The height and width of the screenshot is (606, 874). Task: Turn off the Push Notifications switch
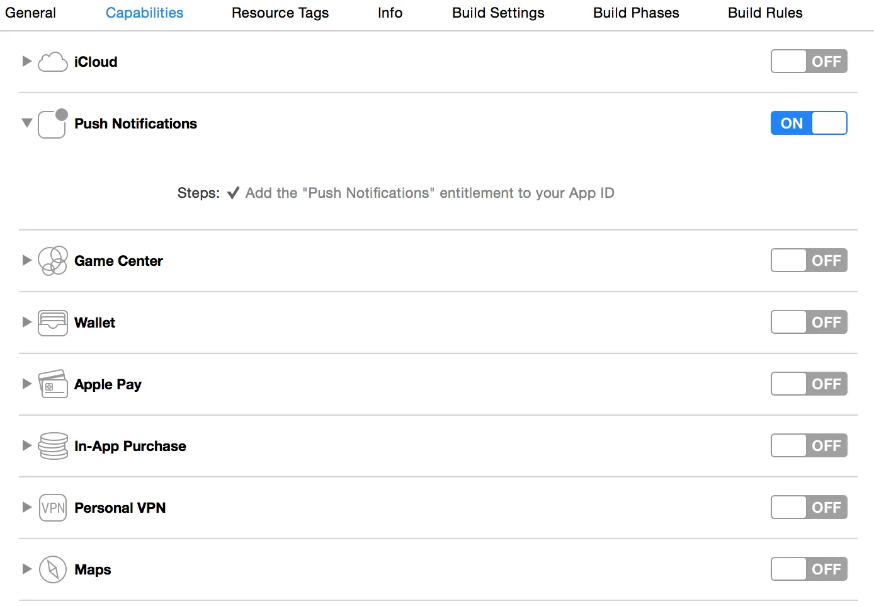(809, 123)
